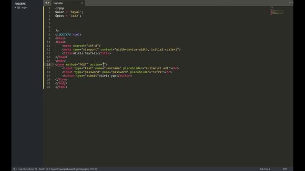Screen dimensions: 305x171
Task: Select the login folder name in sidebar
Action: [24, 8]
